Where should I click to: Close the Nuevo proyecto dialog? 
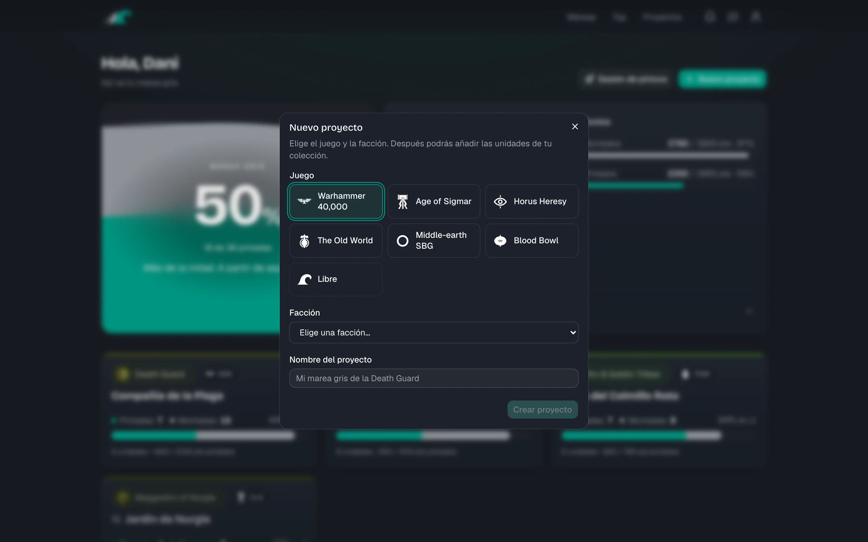pos(575,126)
